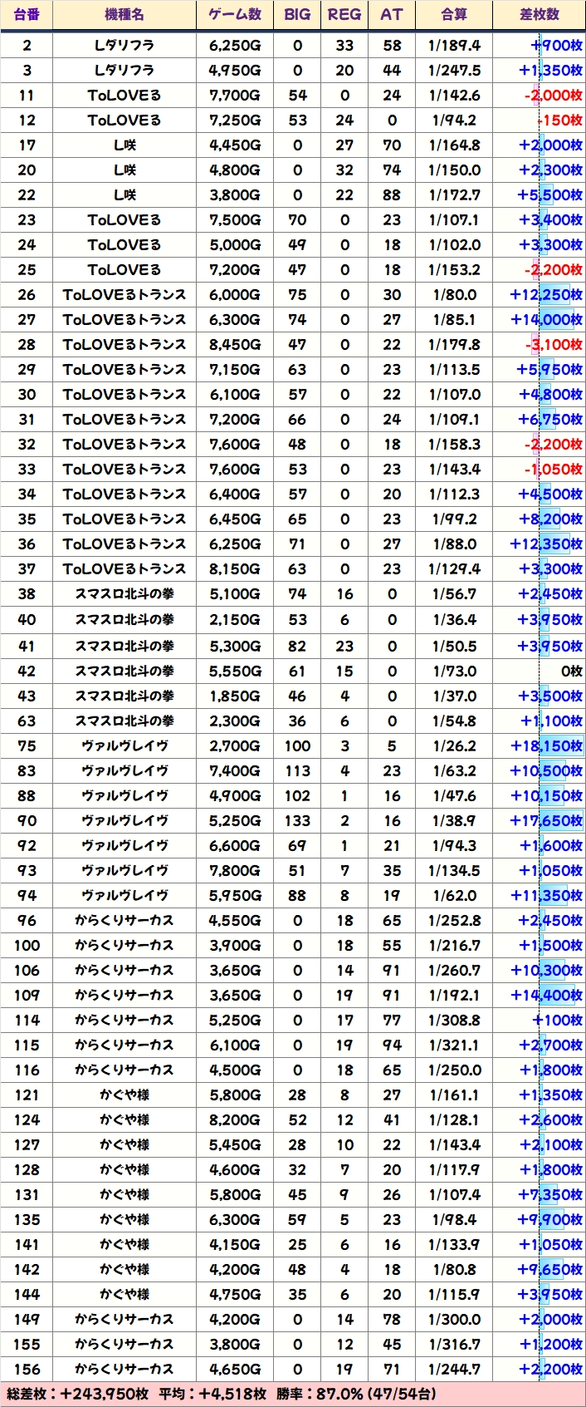The image size is (586, 1407).
Task: Click the +17,650枚 value for machine 90
Action: click(x=546, y=820)
